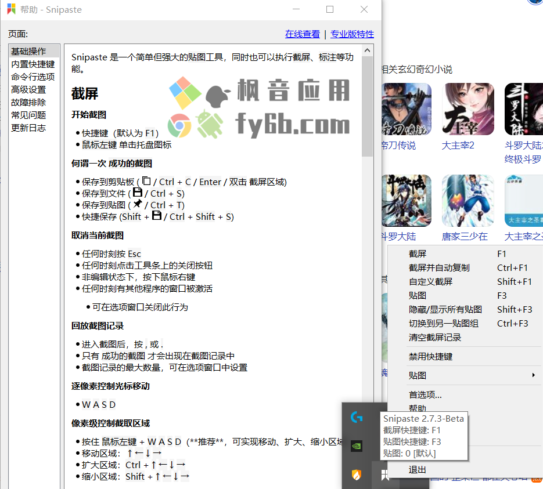Screen dimensions: 543x489
Task: Click the pin icon in 保存到贴图 line
Action: click(138, 204)
